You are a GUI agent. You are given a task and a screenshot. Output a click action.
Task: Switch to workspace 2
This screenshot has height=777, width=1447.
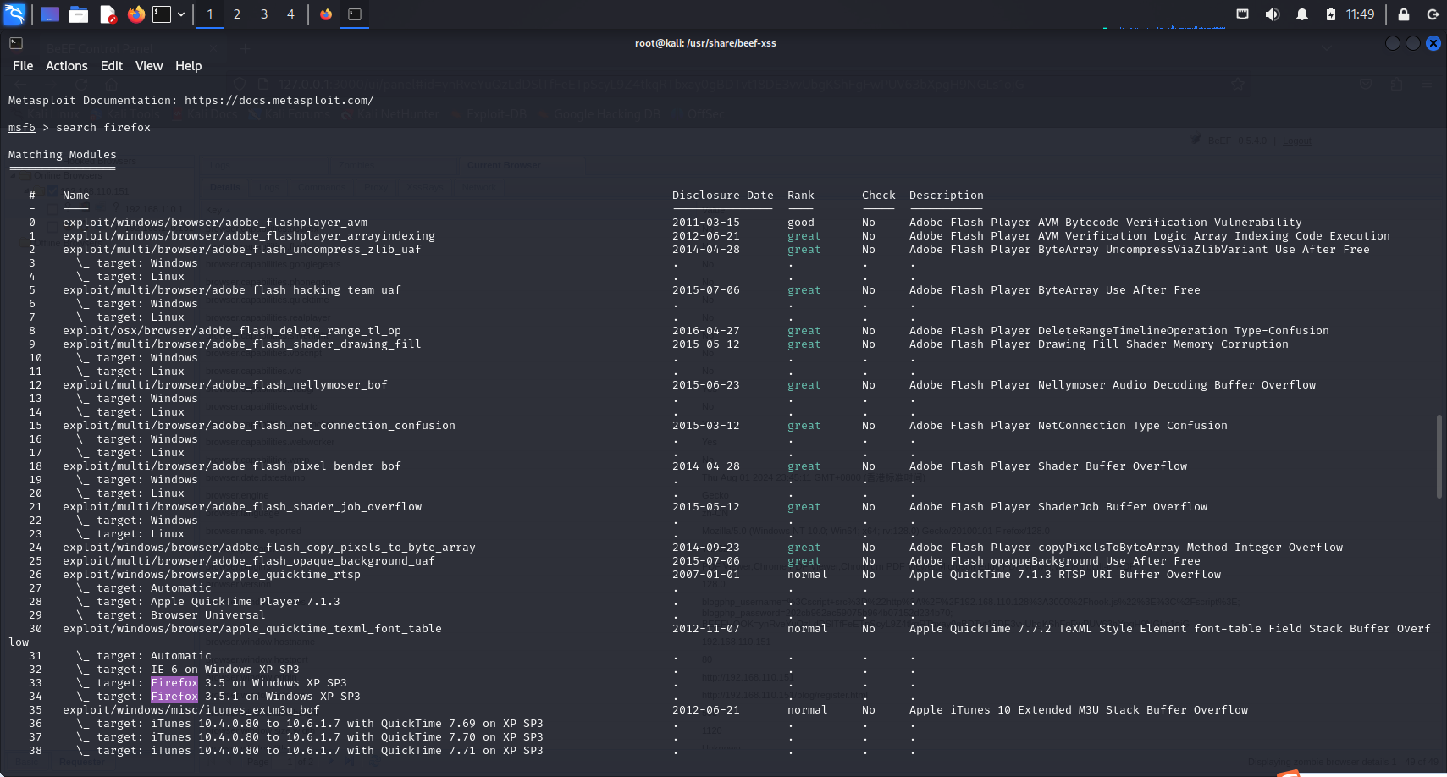pos(237,14)
